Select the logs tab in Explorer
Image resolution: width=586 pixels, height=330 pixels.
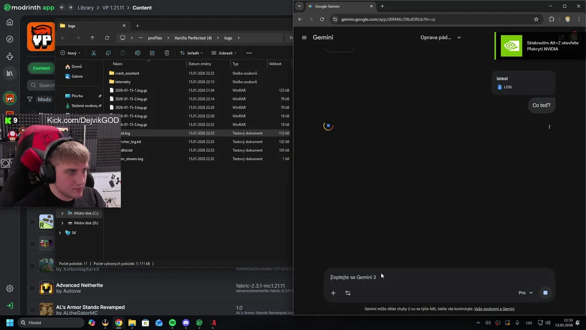point(92,26)
